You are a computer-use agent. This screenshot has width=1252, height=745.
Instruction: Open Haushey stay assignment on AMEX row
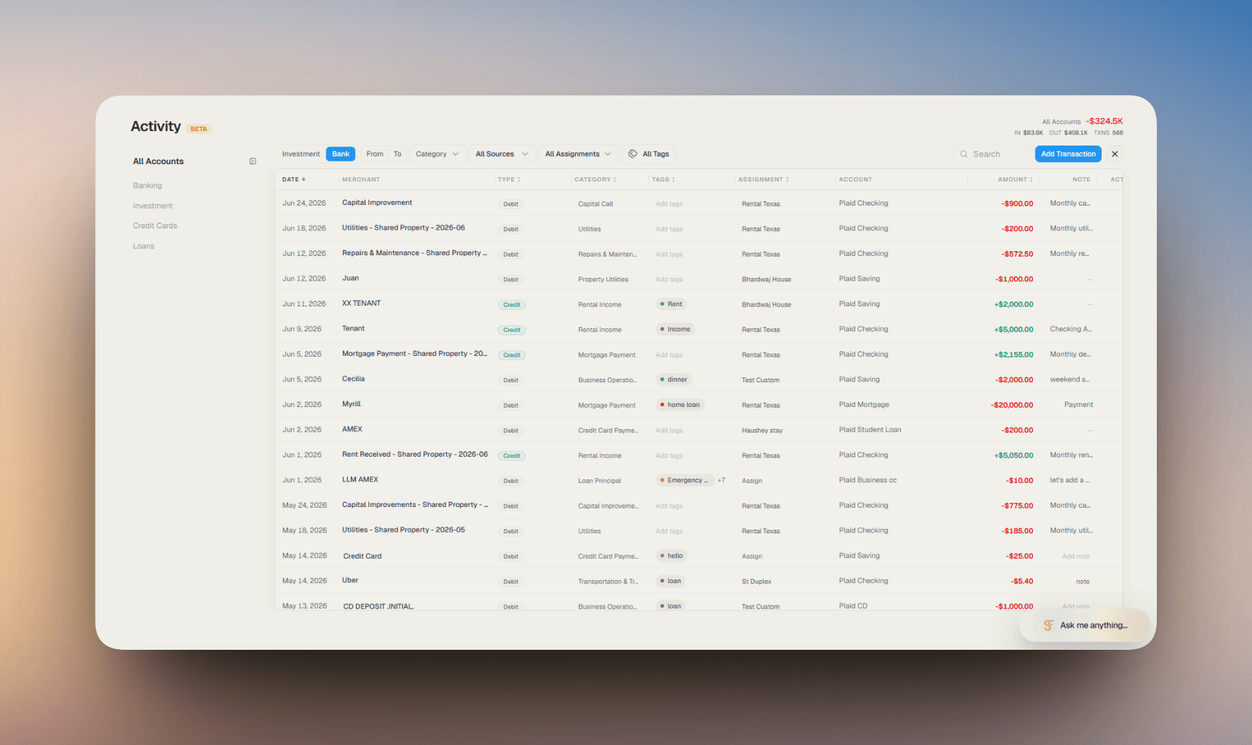point(762,430)
